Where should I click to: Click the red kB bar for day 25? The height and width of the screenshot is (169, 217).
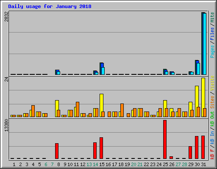click(x=165, y=139)
